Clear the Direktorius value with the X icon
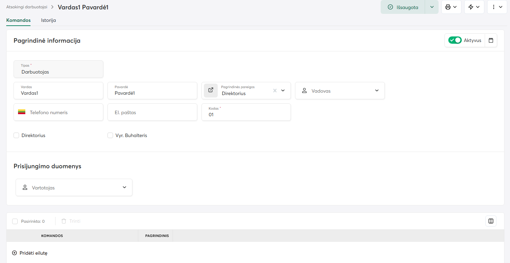Screen dimensions: 510x263 [275, 91]
